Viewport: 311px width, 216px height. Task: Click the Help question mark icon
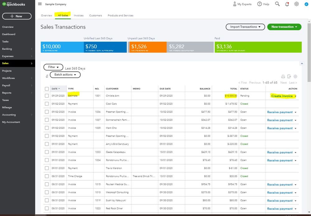coord(259,4)
